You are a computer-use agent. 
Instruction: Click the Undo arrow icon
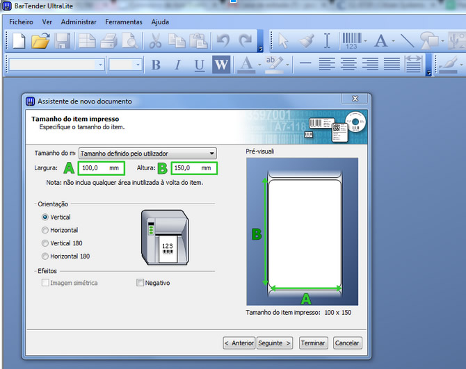tap(223, 41)
